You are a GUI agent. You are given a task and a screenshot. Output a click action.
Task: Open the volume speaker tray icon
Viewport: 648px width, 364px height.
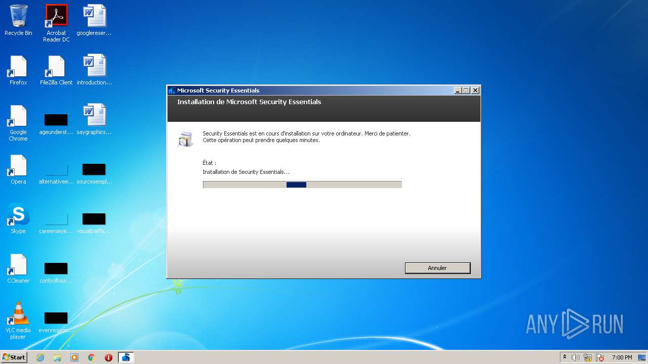point(576,357)
